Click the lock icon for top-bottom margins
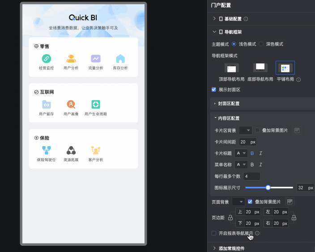Image resolution: width=315 pixels, height=252 pixels. click(230, 218)
